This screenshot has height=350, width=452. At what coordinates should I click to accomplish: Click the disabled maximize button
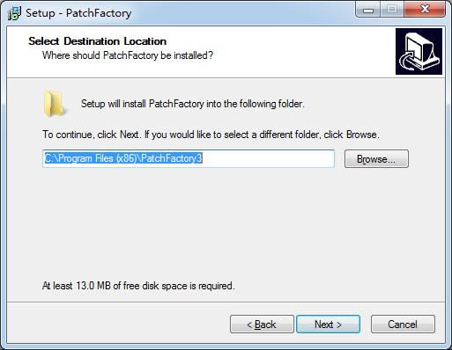[x=392, y=10]
